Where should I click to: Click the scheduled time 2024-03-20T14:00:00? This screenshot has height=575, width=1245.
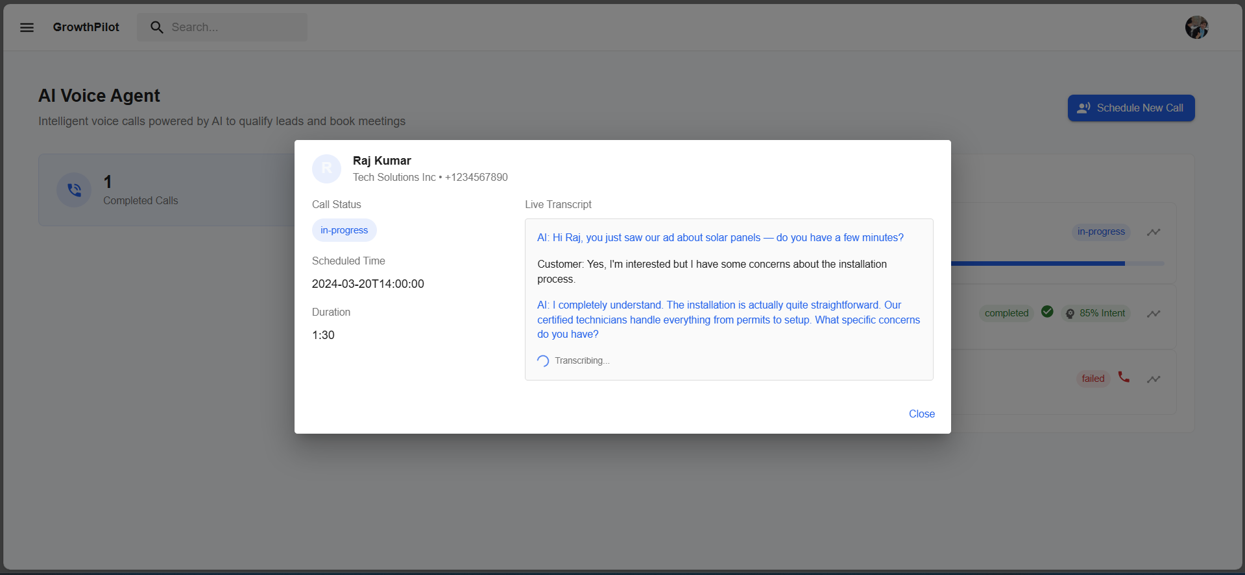click(368, 284)
